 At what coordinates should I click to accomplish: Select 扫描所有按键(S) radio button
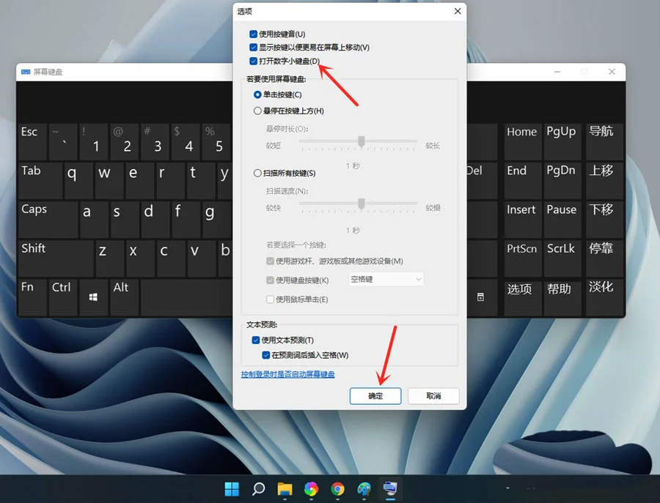(257, 173)
